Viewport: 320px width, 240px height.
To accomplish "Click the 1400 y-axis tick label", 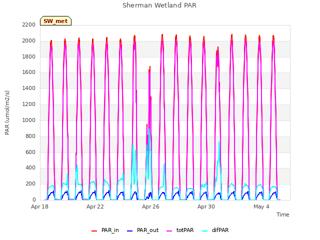I will (29, 88).
